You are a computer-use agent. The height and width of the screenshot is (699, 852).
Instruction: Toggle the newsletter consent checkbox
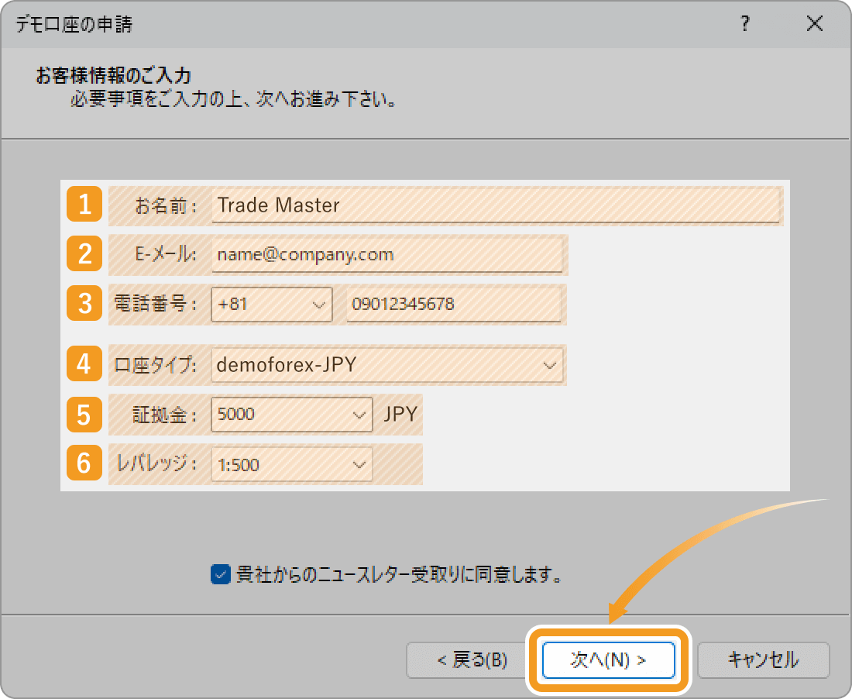[220, 574]
